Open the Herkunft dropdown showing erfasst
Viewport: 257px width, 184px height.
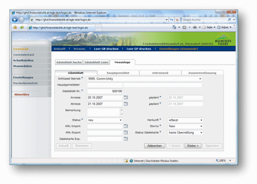(201, 120)
